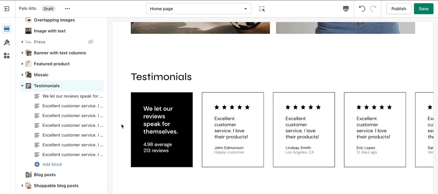Expand the Featured product section
438x194 pixels.
(x=22, y=64)
